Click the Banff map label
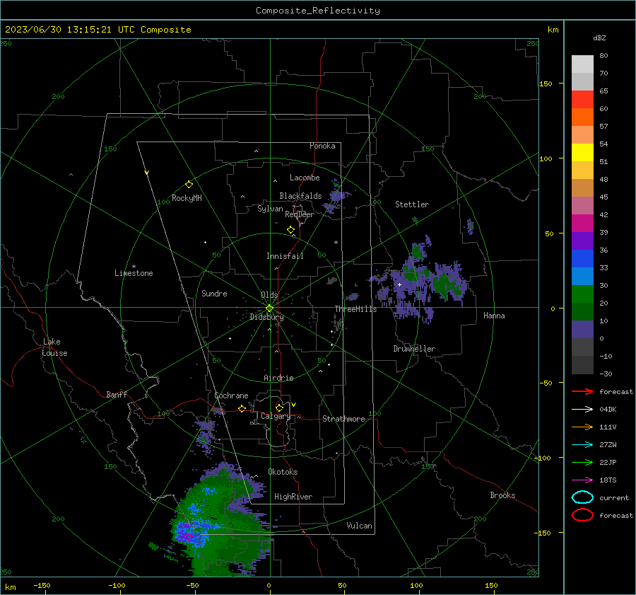Screen dimensions: 636x595 (117, 394)
